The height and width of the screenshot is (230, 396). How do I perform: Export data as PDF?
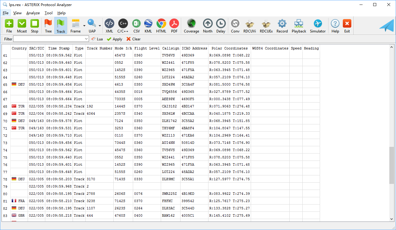pyautogui.click(x=174, y=26)
